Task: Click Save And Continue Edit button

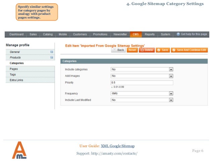Action: (190, 50)
